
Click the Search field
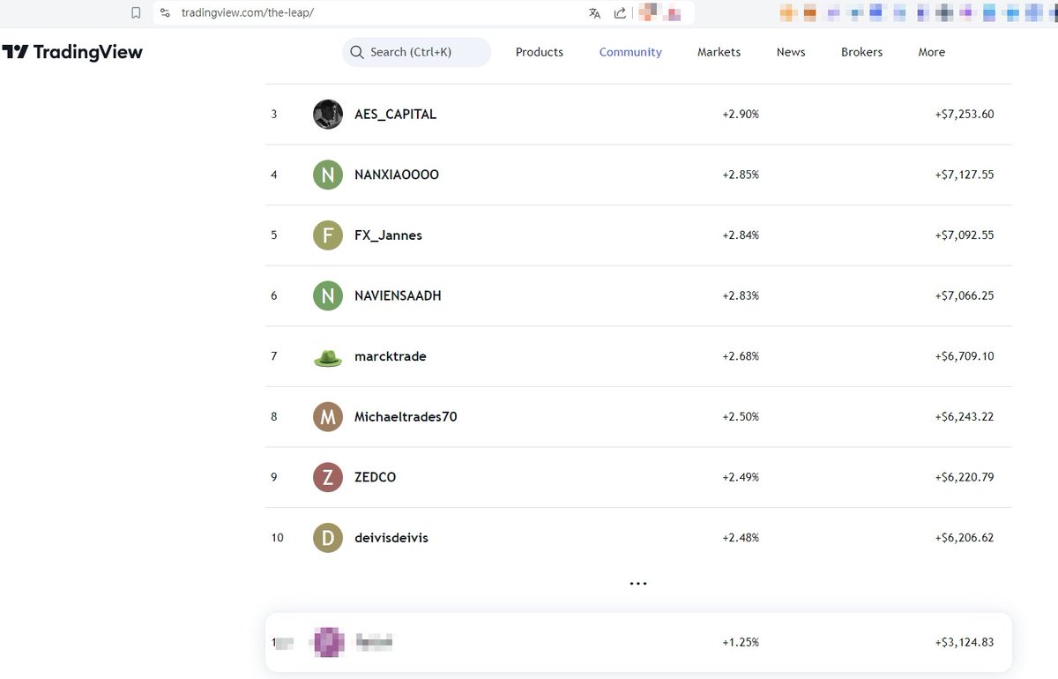[x=416, y=52]
